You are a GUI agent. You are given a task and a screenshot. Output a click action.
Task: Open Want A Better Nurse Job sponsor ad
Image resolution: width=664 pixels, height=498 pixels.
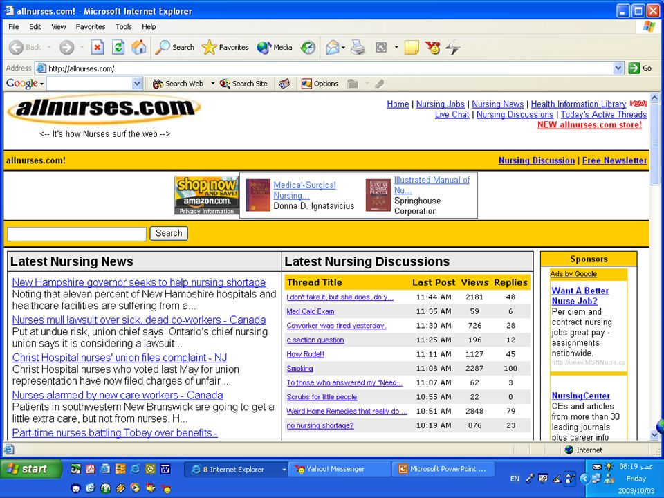click(580, 296)
